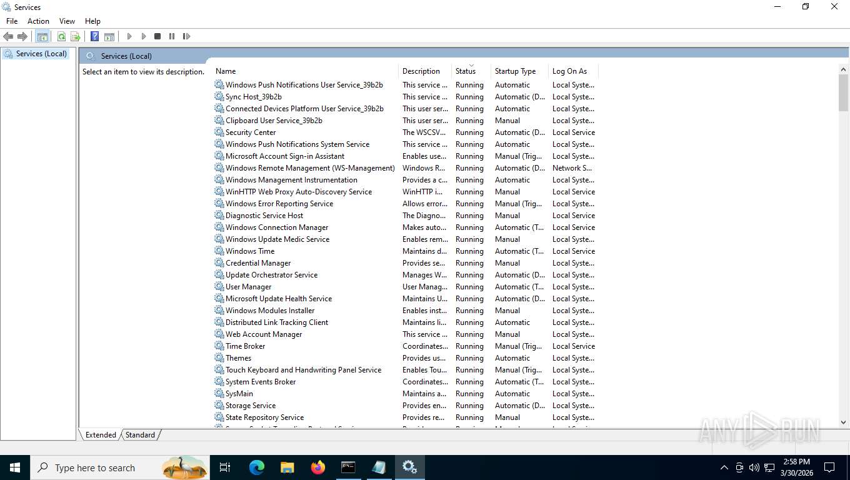Click the network tray icon
850x480 pixels.
tap(769, 467)
